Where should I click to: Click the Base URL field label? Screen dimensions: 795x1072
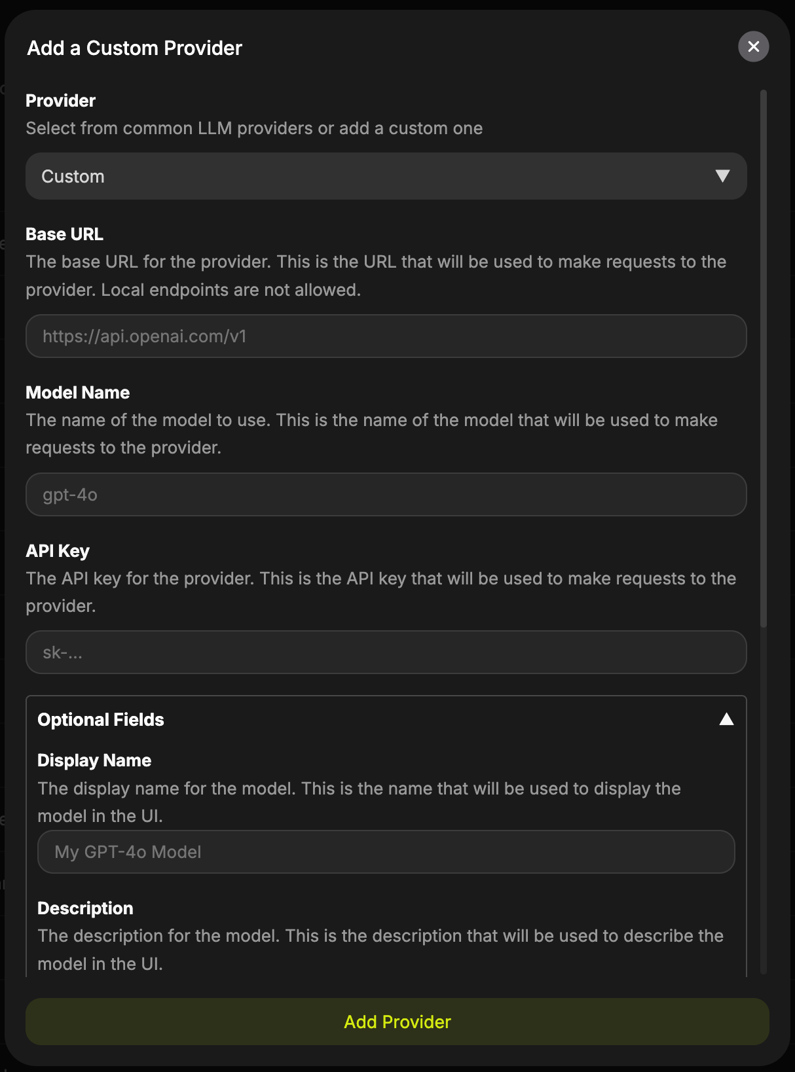(x=64, y=234)
